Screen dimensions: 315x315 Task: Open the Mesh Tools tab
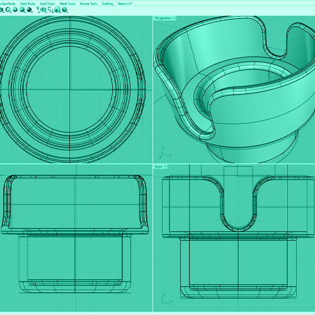[67, 4]
